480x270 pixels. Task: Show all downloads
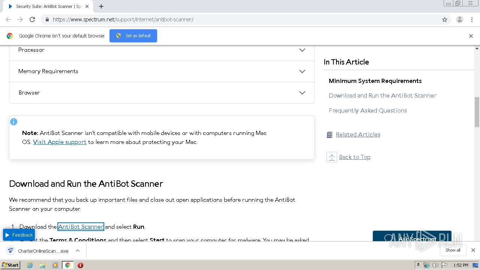453,250
